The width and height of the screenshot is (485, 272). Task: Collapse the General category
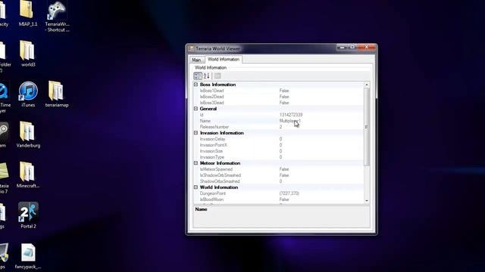[x=196, y=109]
